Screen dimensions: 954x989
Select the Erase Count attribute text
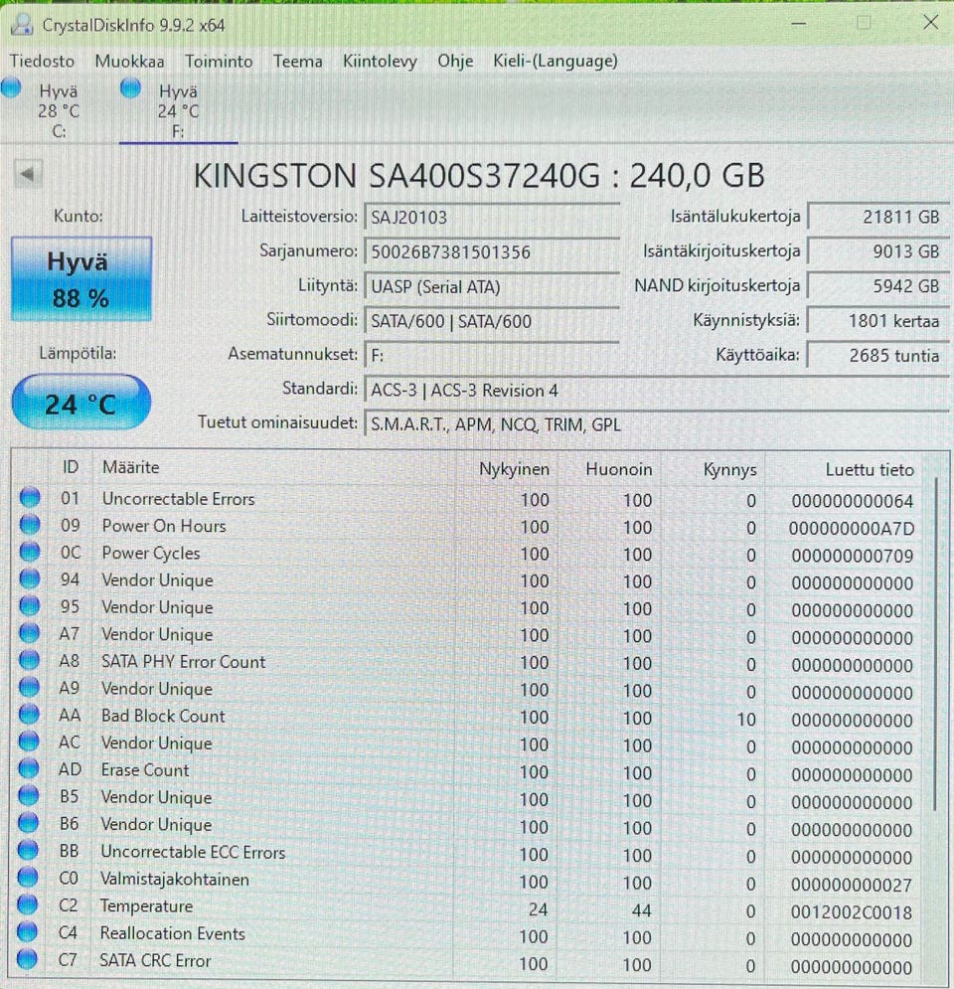(145, 770)
